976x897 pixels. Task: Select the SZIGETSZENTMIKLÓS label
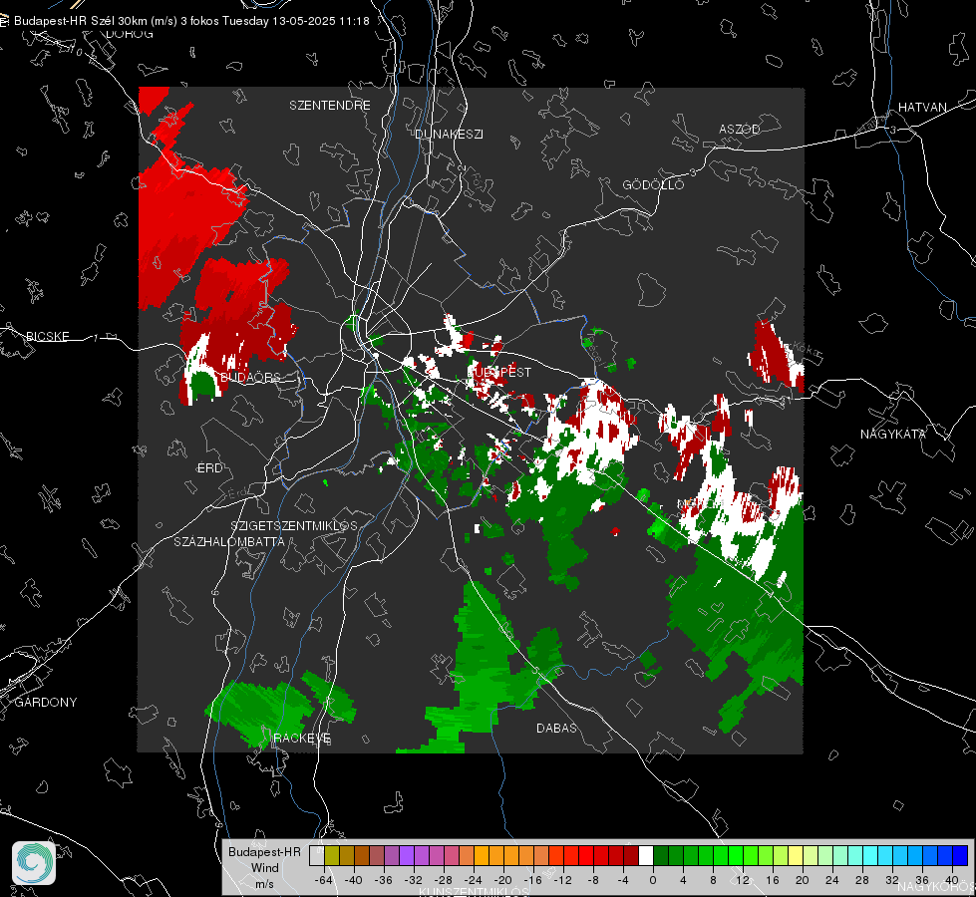click(294, 526)
